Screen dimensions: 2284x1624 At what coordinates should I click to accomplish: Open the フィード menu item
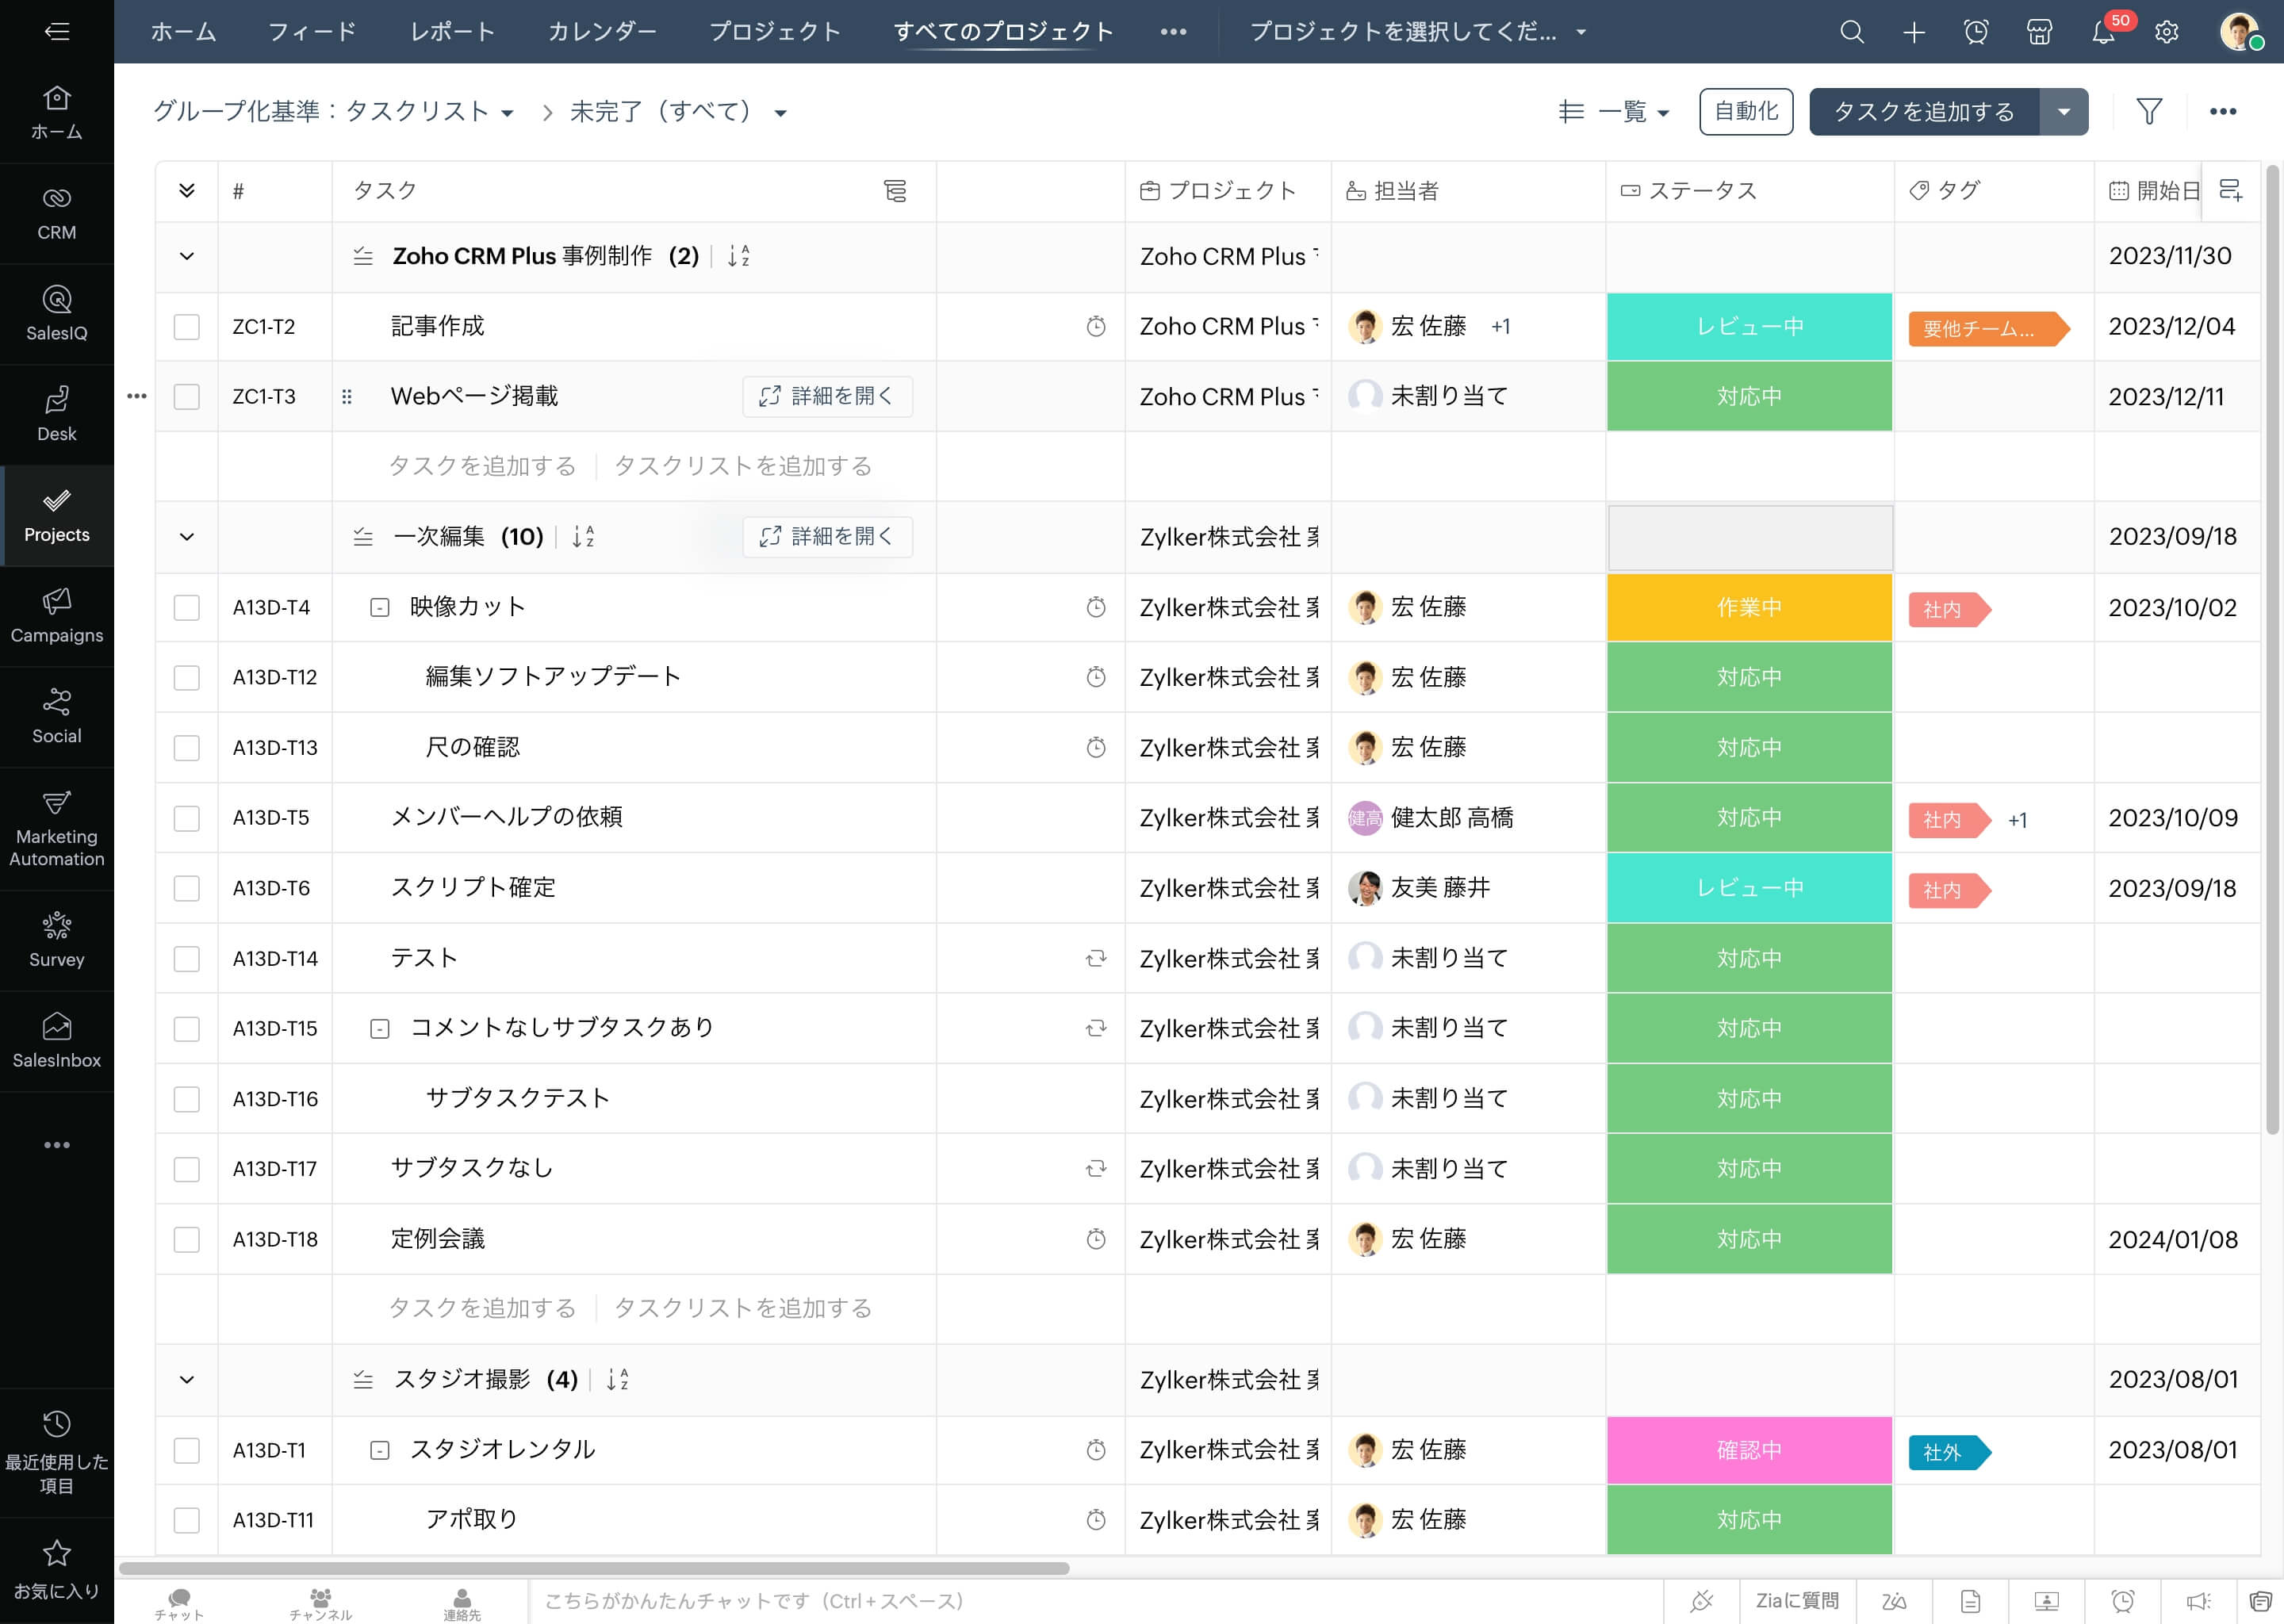[x=312, y=31]
